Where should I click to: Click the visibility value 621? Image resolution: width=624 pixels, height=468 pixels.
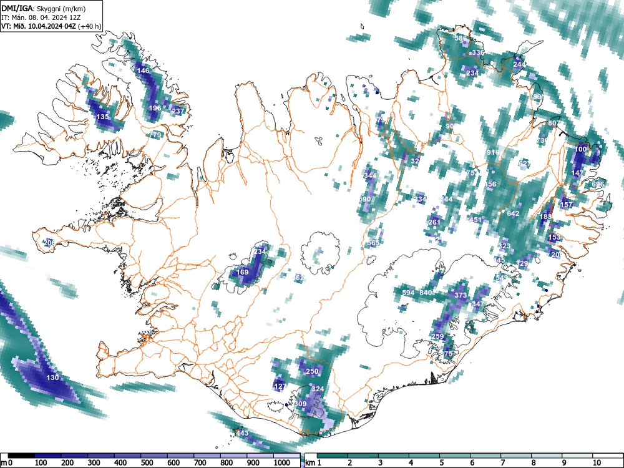click(x=524, y=163)
